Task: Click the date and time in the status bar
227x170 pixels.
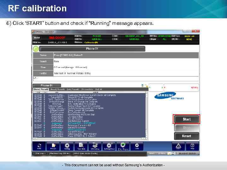Action: 187,153
